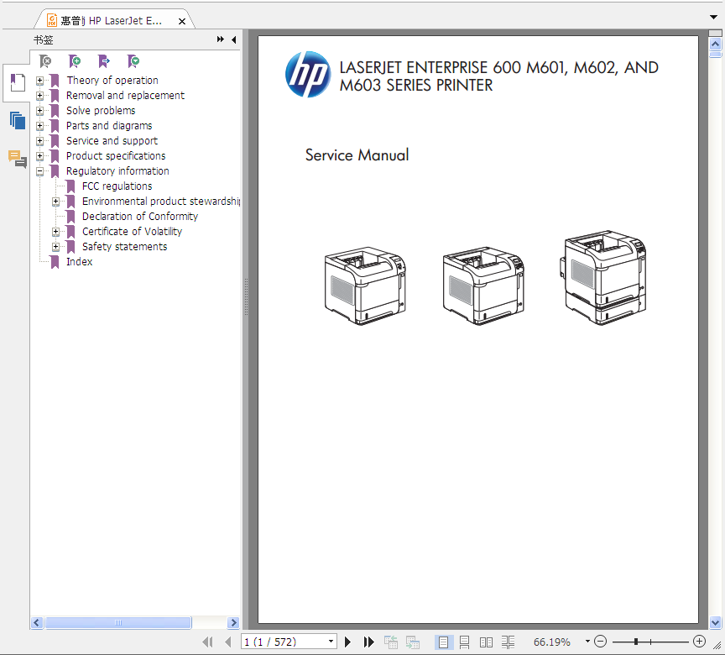The height and width of the screenshot is (655, 725).
Task: Click the delete bookmark toolbar icon
Action: [45, 61]
